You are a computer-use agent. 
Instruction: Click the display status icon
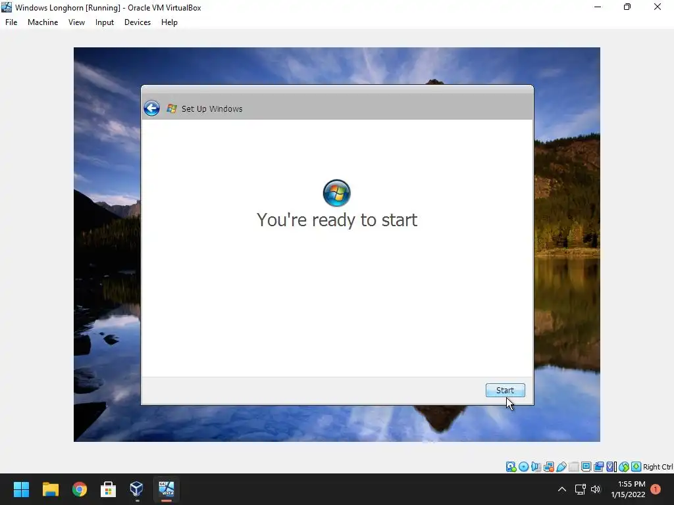tap(586, 467)
